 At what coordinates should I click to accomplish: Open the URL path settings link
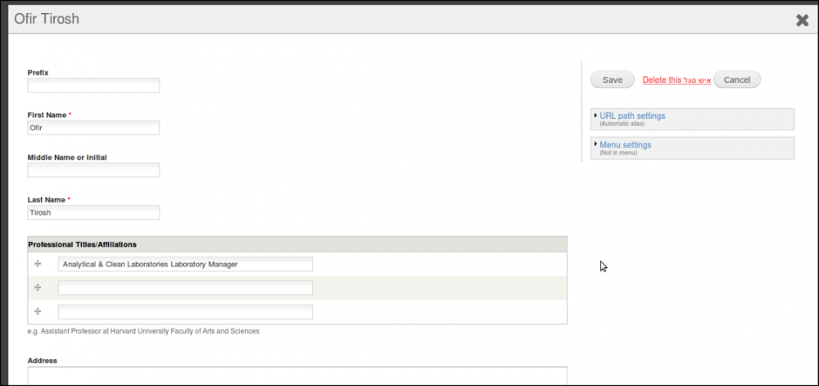click(x=632, y=116)
